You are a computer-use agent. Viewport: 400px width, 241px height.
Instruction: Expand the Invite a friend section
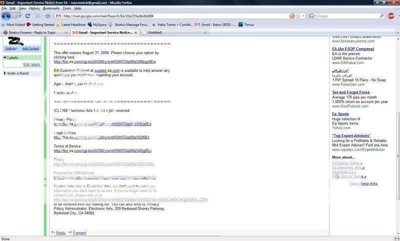point(4,73)
